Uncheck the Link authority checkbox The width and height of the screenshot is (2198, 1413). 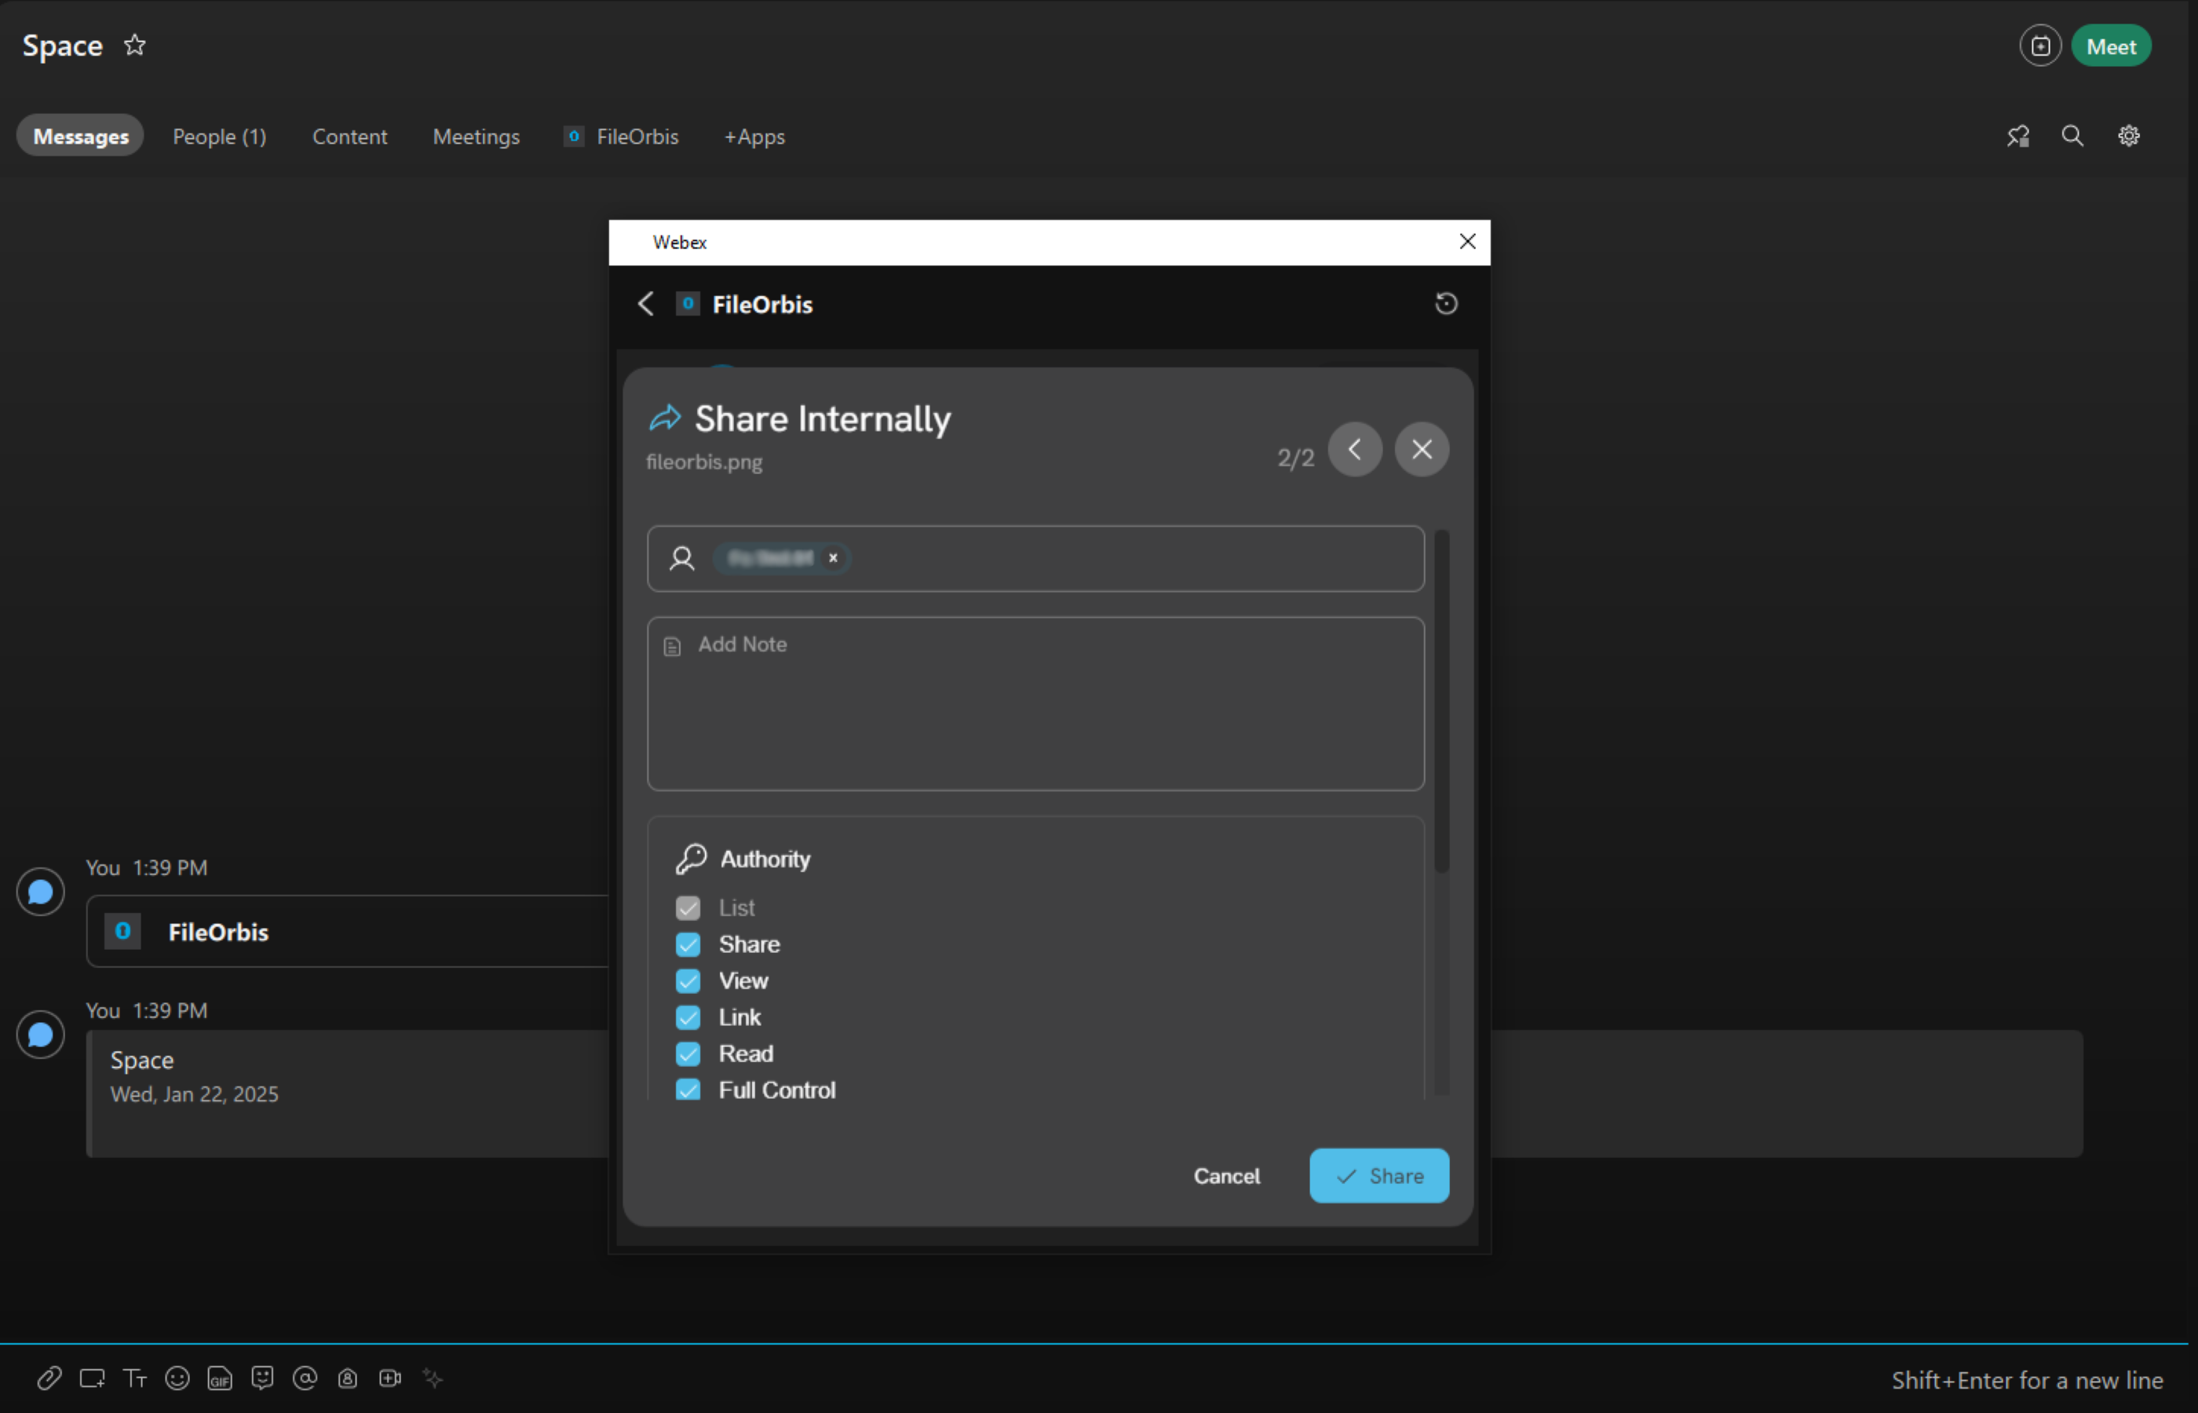pos(688,1017)
